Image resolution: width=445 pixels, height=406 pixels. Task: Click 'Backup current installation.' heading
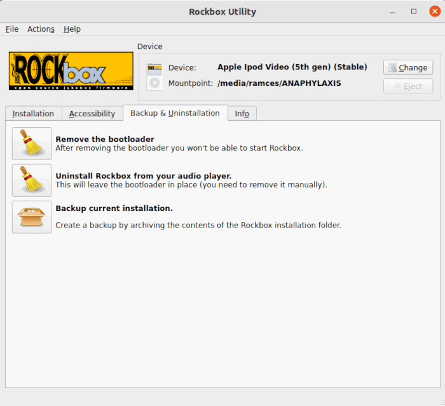[114, 208]
